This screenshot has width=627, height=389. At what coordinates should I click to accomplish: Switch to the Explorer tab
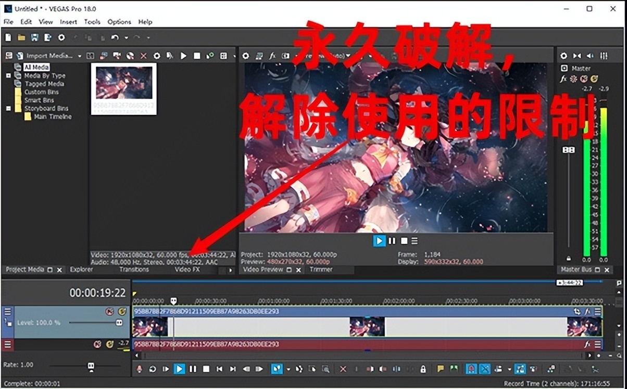pyautogui.click(x=81, y=269)
